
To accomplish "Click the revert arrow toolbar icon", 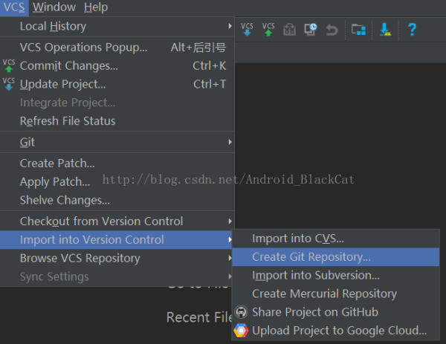I will click(332, 30).
